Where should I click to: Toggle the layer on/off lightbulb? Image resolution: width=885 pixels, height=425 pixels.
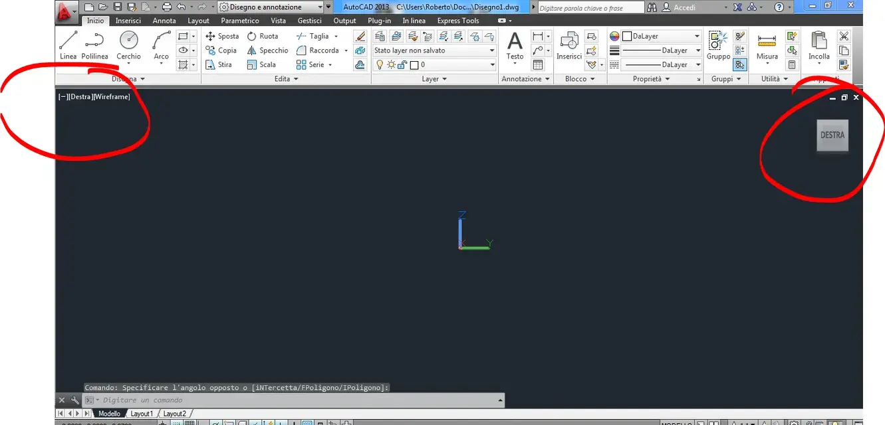(380, 64)
